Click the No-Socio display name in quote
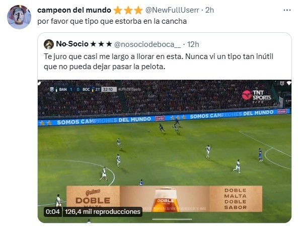 pyautogui.click(x=72, y=44)
